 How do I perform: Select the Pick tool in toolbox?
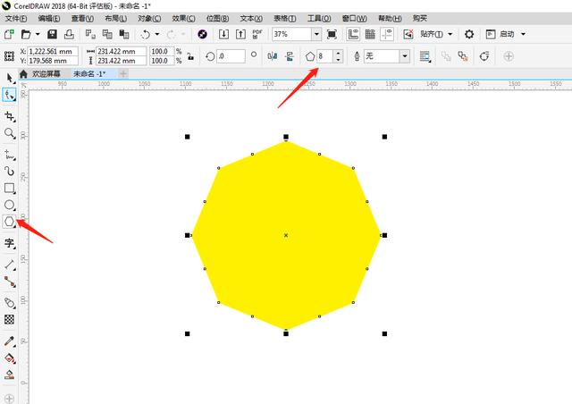tap(9, 78)
